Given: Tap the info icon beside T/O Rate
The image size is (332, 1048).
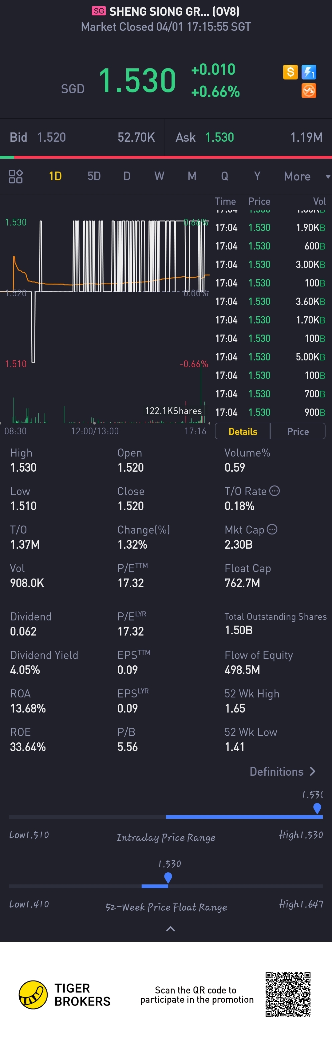Looking at the screenshot, I should click(275, 491).
